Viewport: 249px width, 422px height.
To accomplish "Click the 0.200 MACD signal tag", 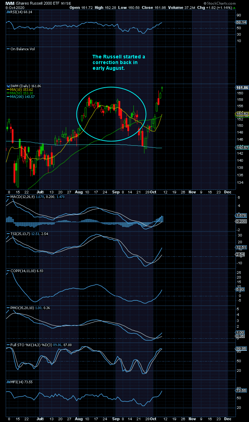I will click(242, 221).
